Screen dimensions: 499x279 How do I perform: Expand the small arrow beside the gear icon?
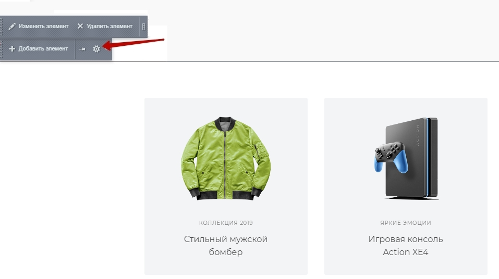pyautogui.click(x=106, y=49)
